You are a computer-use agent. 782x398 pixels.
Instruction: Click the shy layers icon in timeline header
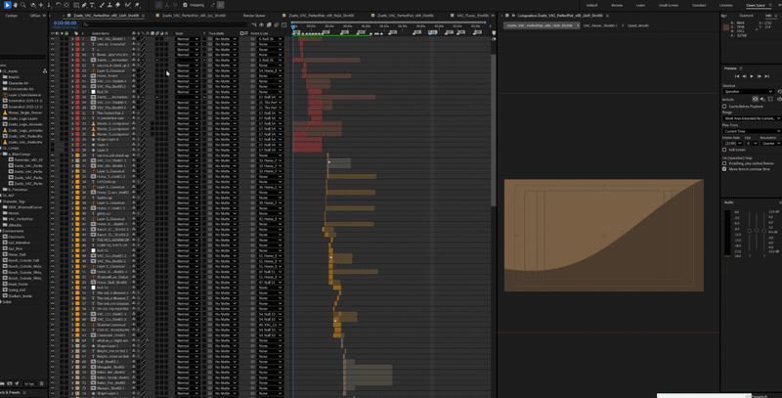click(x=261, y=25)
